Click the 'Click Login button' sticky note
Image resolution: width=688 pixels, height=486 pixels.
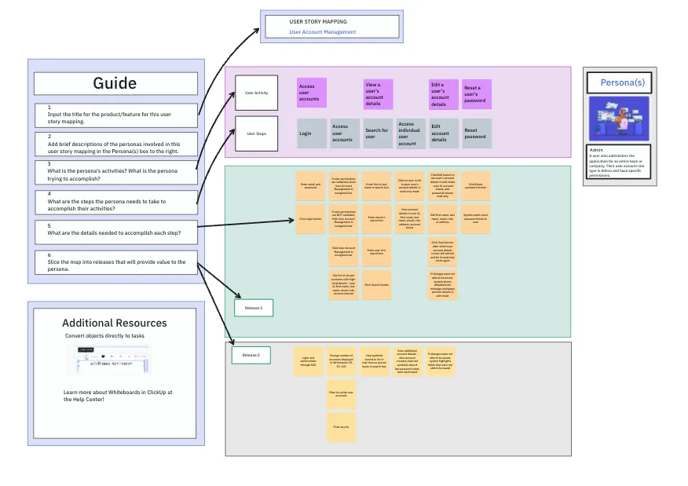pyautogui.click(x=311, y=218)
